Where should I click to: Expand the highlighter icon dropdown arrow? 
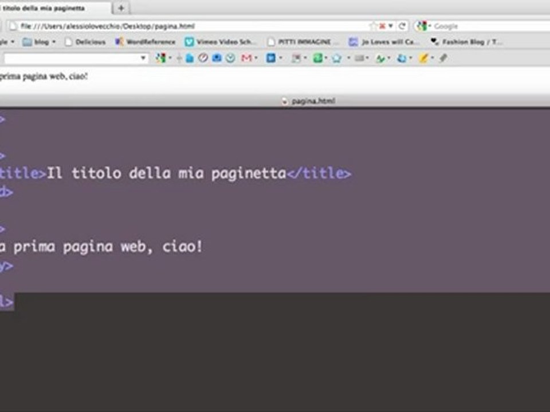pyautogui.click(x=432, y=58)
